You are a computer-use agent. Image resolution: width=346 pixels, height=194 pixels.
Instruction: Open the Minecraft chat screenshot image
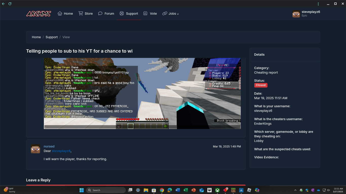142,93
